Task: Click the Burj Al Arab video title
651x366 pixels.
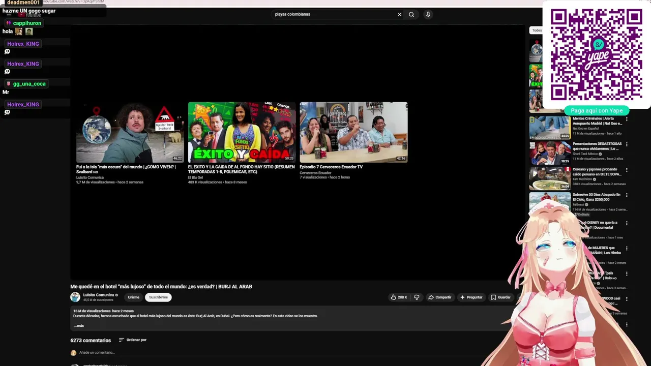Action: click(x=161, y=287)
